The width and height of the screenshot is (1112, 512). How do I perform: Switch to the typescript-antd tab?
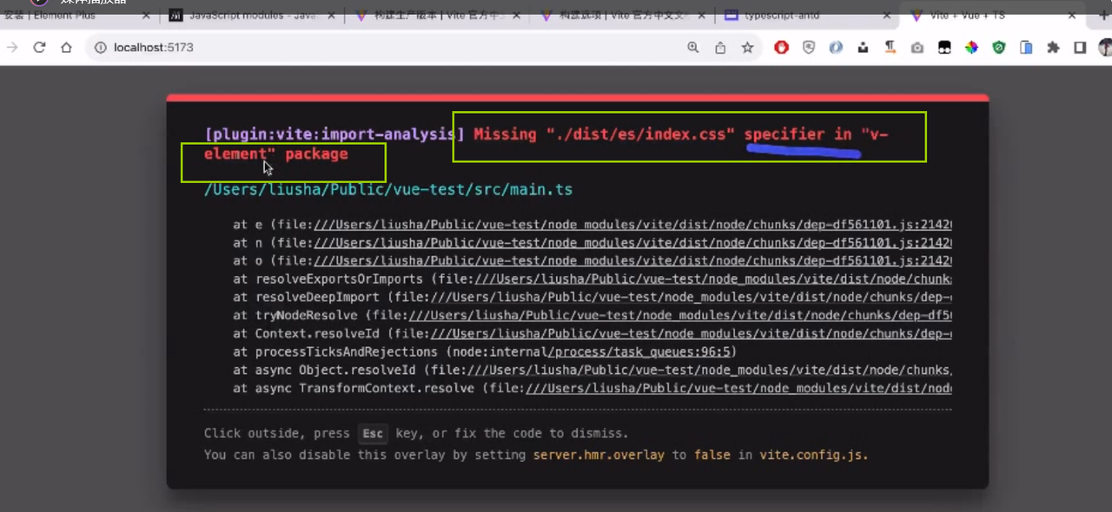point(781,16)
